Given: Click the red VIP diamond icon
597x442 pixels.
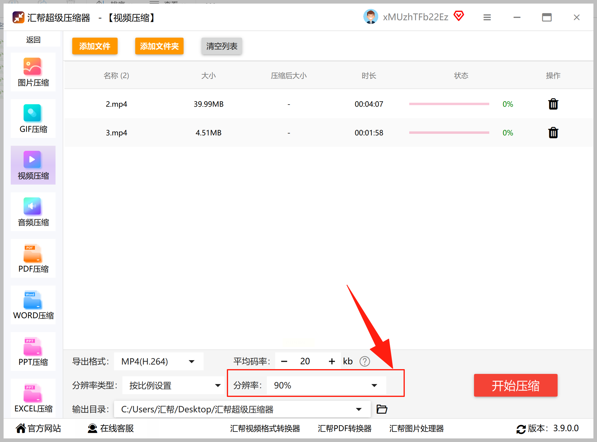Looking at the screenshot, I should coord(459,16).
